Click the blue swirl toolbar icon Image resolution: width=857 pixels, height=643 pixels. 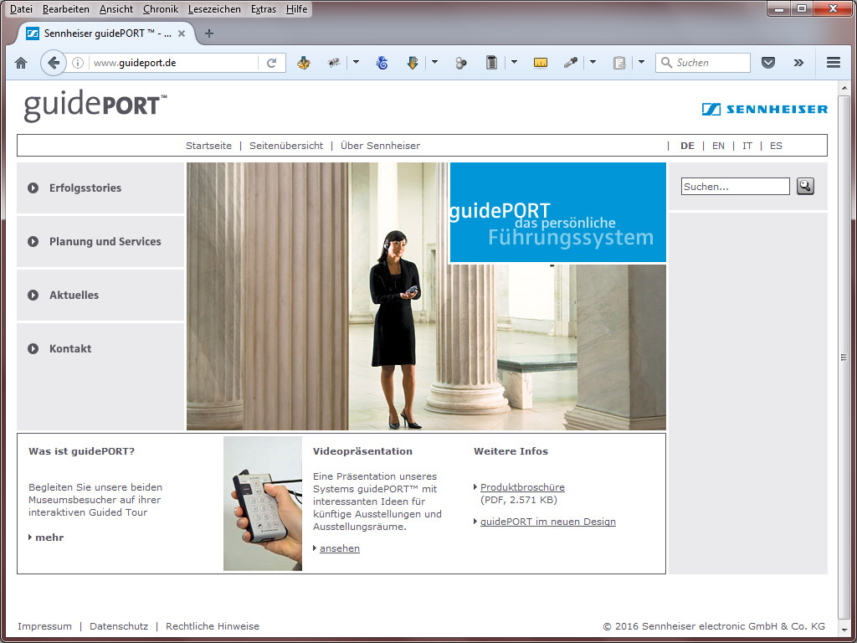click(382, 63)
